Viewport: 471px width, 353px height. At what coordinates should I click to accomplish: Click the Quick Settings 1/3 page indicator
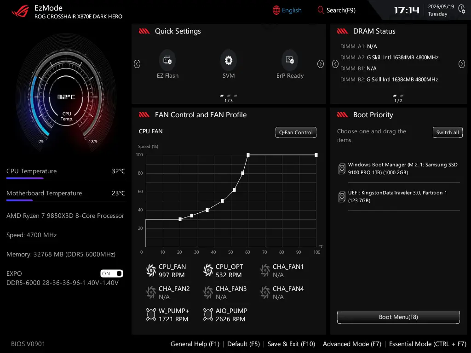tap(229, 98)
